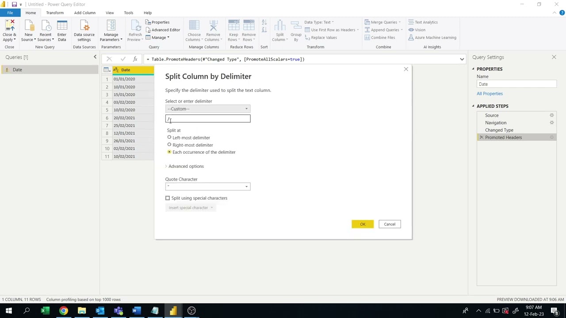Open the Append Queries dropdown

pyautogui.click(x=383, y=30)
